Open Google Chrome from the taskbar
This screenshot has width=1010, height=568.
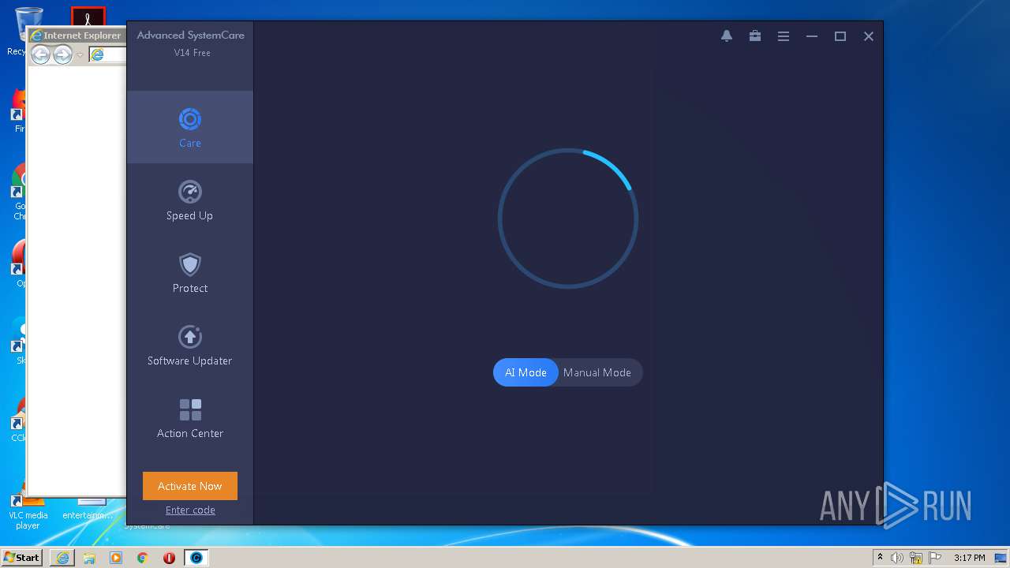point(143,558)
